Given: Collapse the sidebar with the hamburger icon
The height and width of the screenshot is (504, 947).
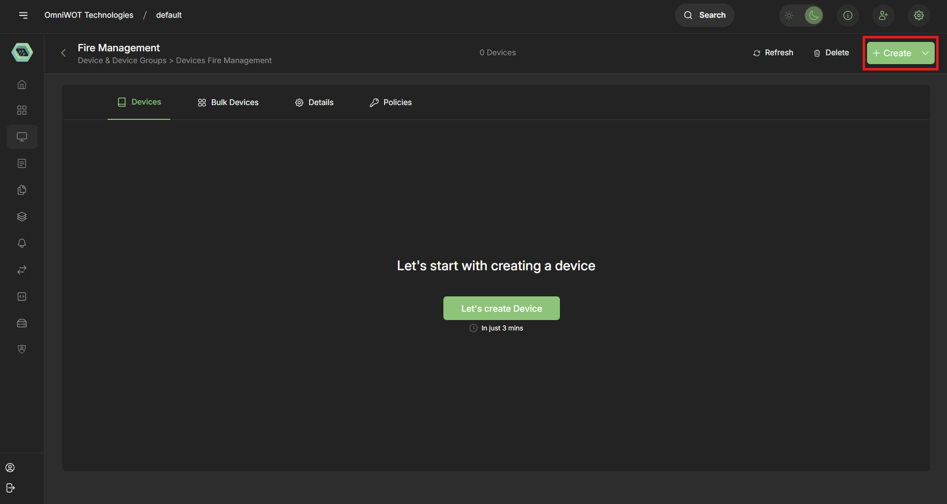Looking at the screenshot, I should [x=24, y=15].
